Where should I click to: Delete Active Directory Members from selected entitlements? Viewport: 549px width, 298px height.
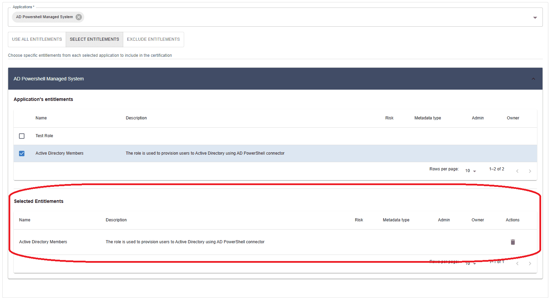pyautogui.click(x=512, y=242)
